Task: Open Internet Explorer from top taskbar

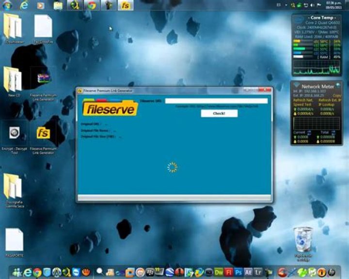Action: click(x=24, y=5)
